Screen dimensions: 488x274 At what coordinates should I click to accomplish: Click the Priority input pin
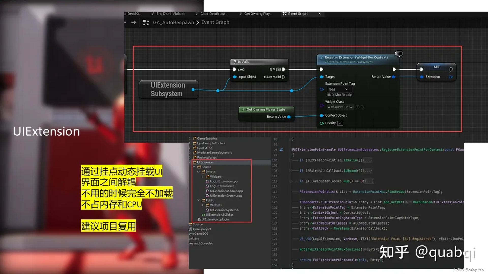pos(322,123)
